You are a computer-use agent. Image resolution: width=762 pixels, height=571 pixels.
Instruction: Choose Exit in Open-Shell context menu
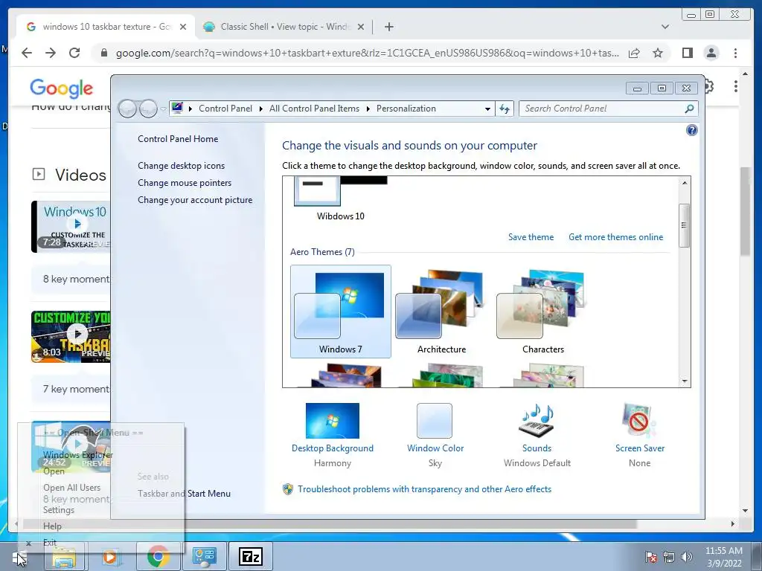50,542
